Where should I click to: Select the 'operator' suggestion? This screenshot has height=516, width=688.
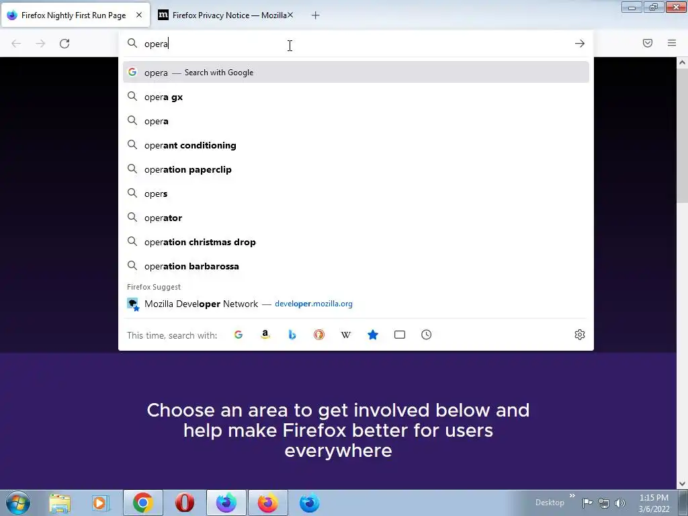pyautogui.click(x=356, y=218)
